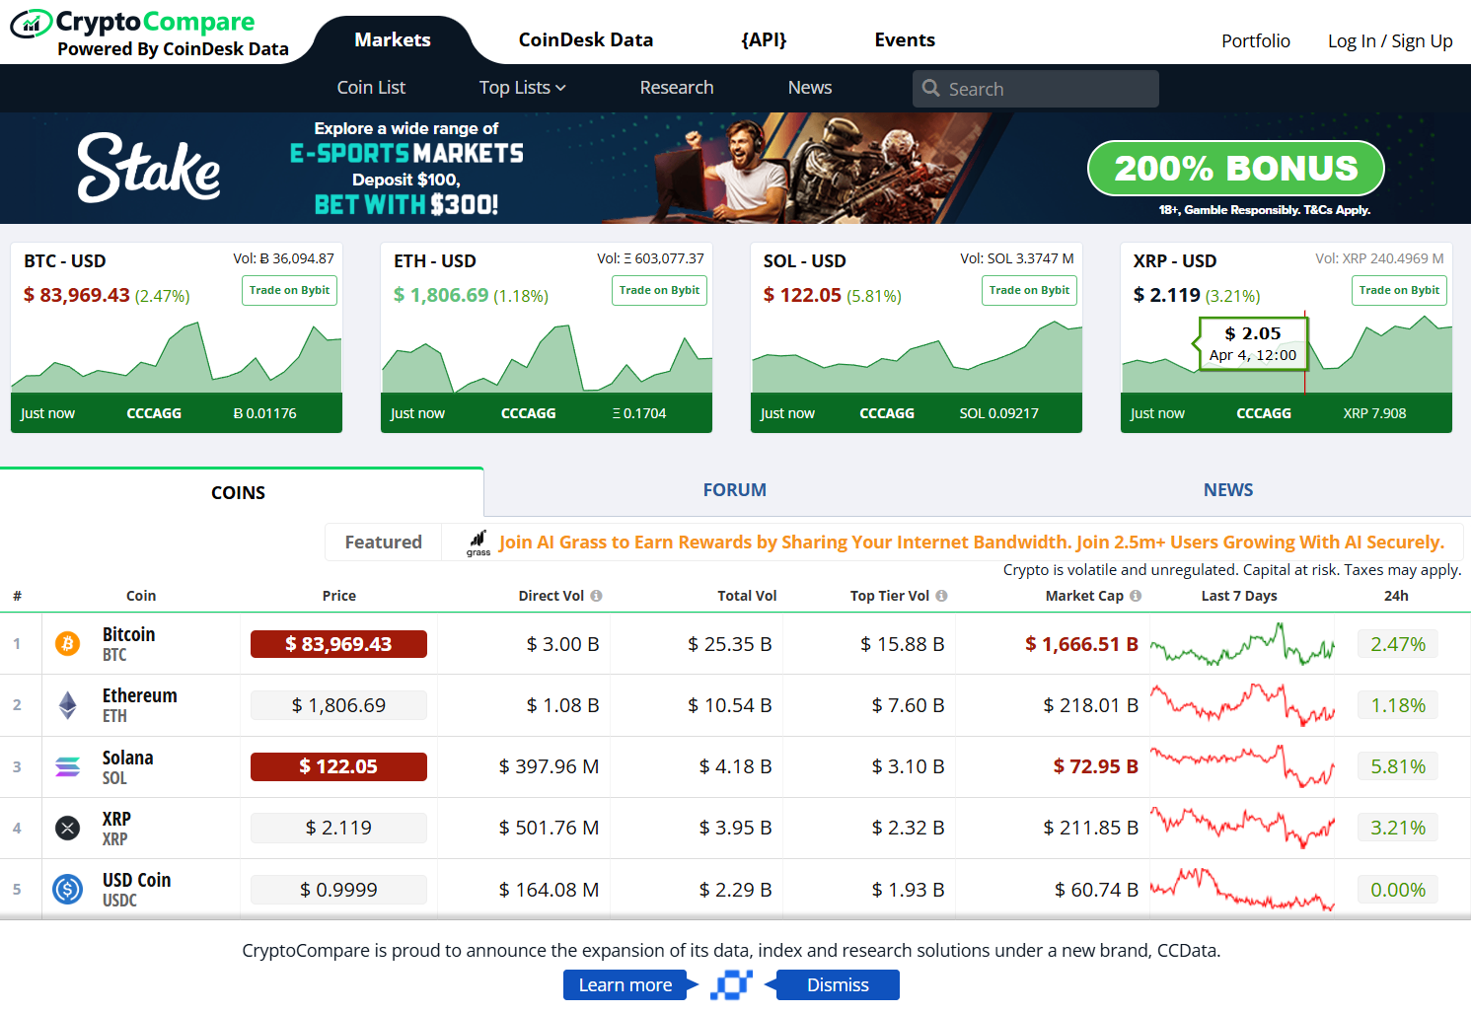Screen dimensions: 1471x1013
Task: Go to Coin List
Action: [x=371, y=88]
